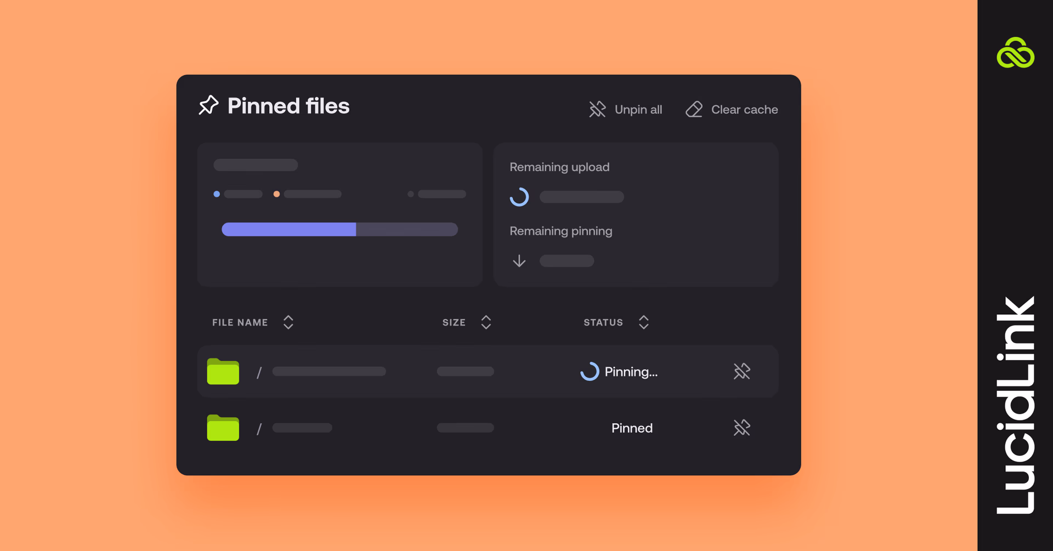This screenshot has height=551, width=1053.
Task: Select the LucidLink logo icon in the sidebar
Action: click(1016, 53)
